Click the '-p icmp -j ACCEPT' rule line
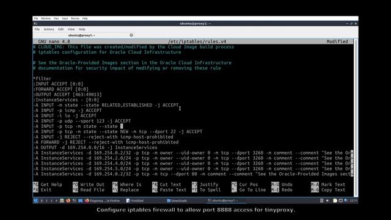Image resolution: width=391 pixels, height=220 pixels. coord(67,110)
